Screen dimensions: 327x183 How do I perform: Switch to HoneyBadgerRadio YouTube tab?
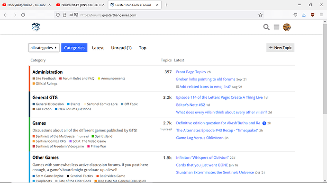coord(27,5)
